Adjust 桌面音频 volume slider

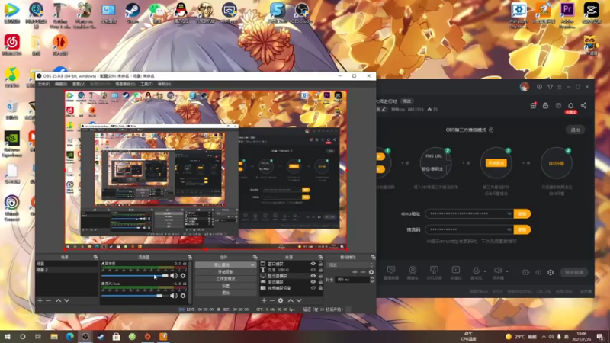click(x=135, y=276)
